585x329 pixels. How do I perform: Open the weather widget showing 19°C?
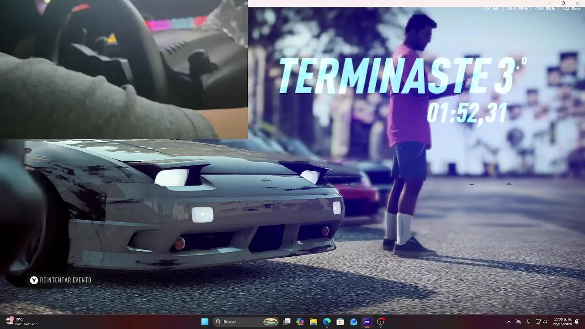22,322
